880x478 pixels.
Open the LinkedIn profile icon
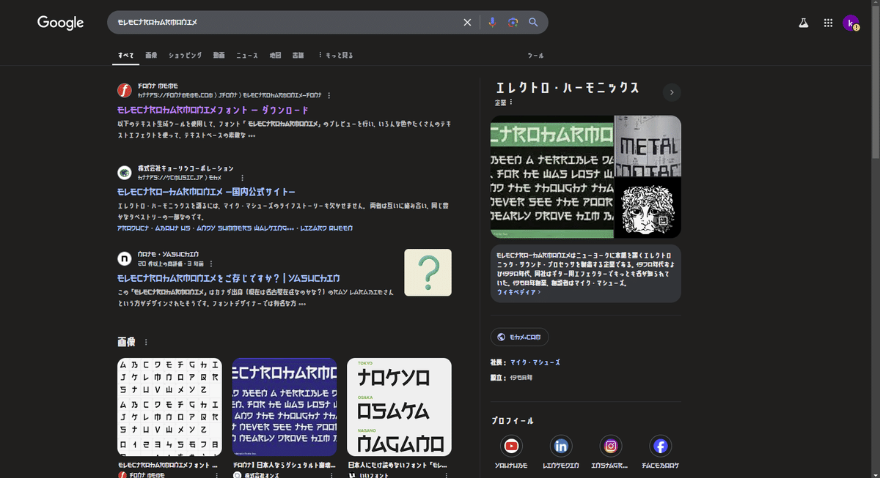coord(561,446)
